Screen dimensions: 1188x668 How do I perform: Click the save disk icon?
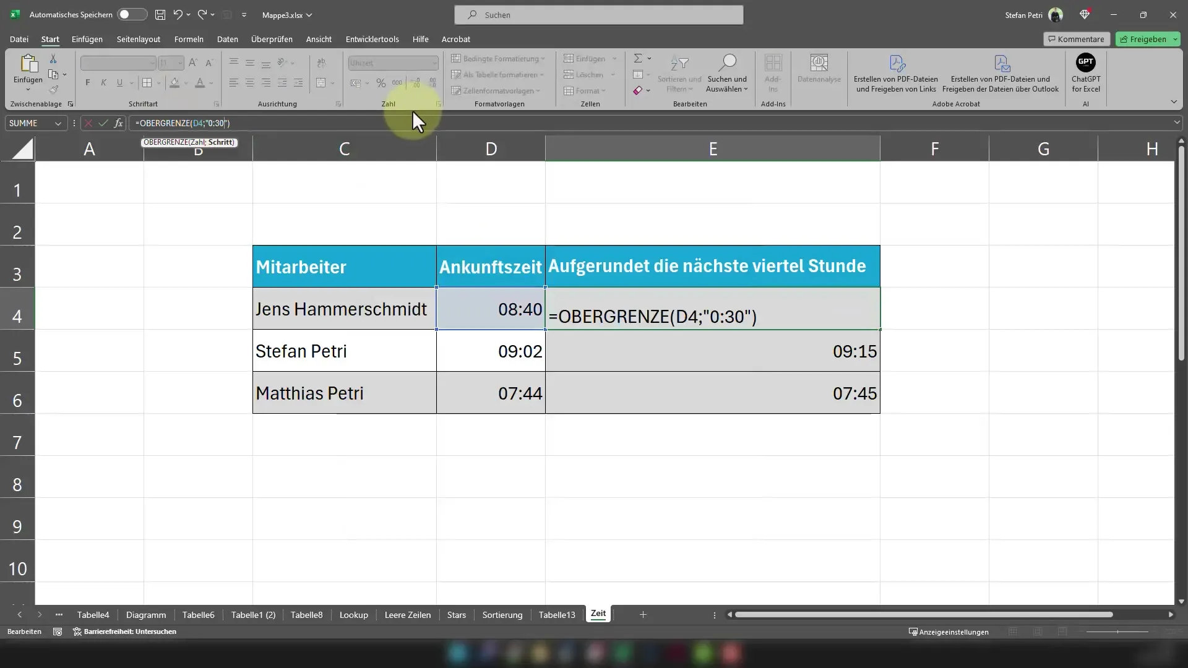(160, 14)
